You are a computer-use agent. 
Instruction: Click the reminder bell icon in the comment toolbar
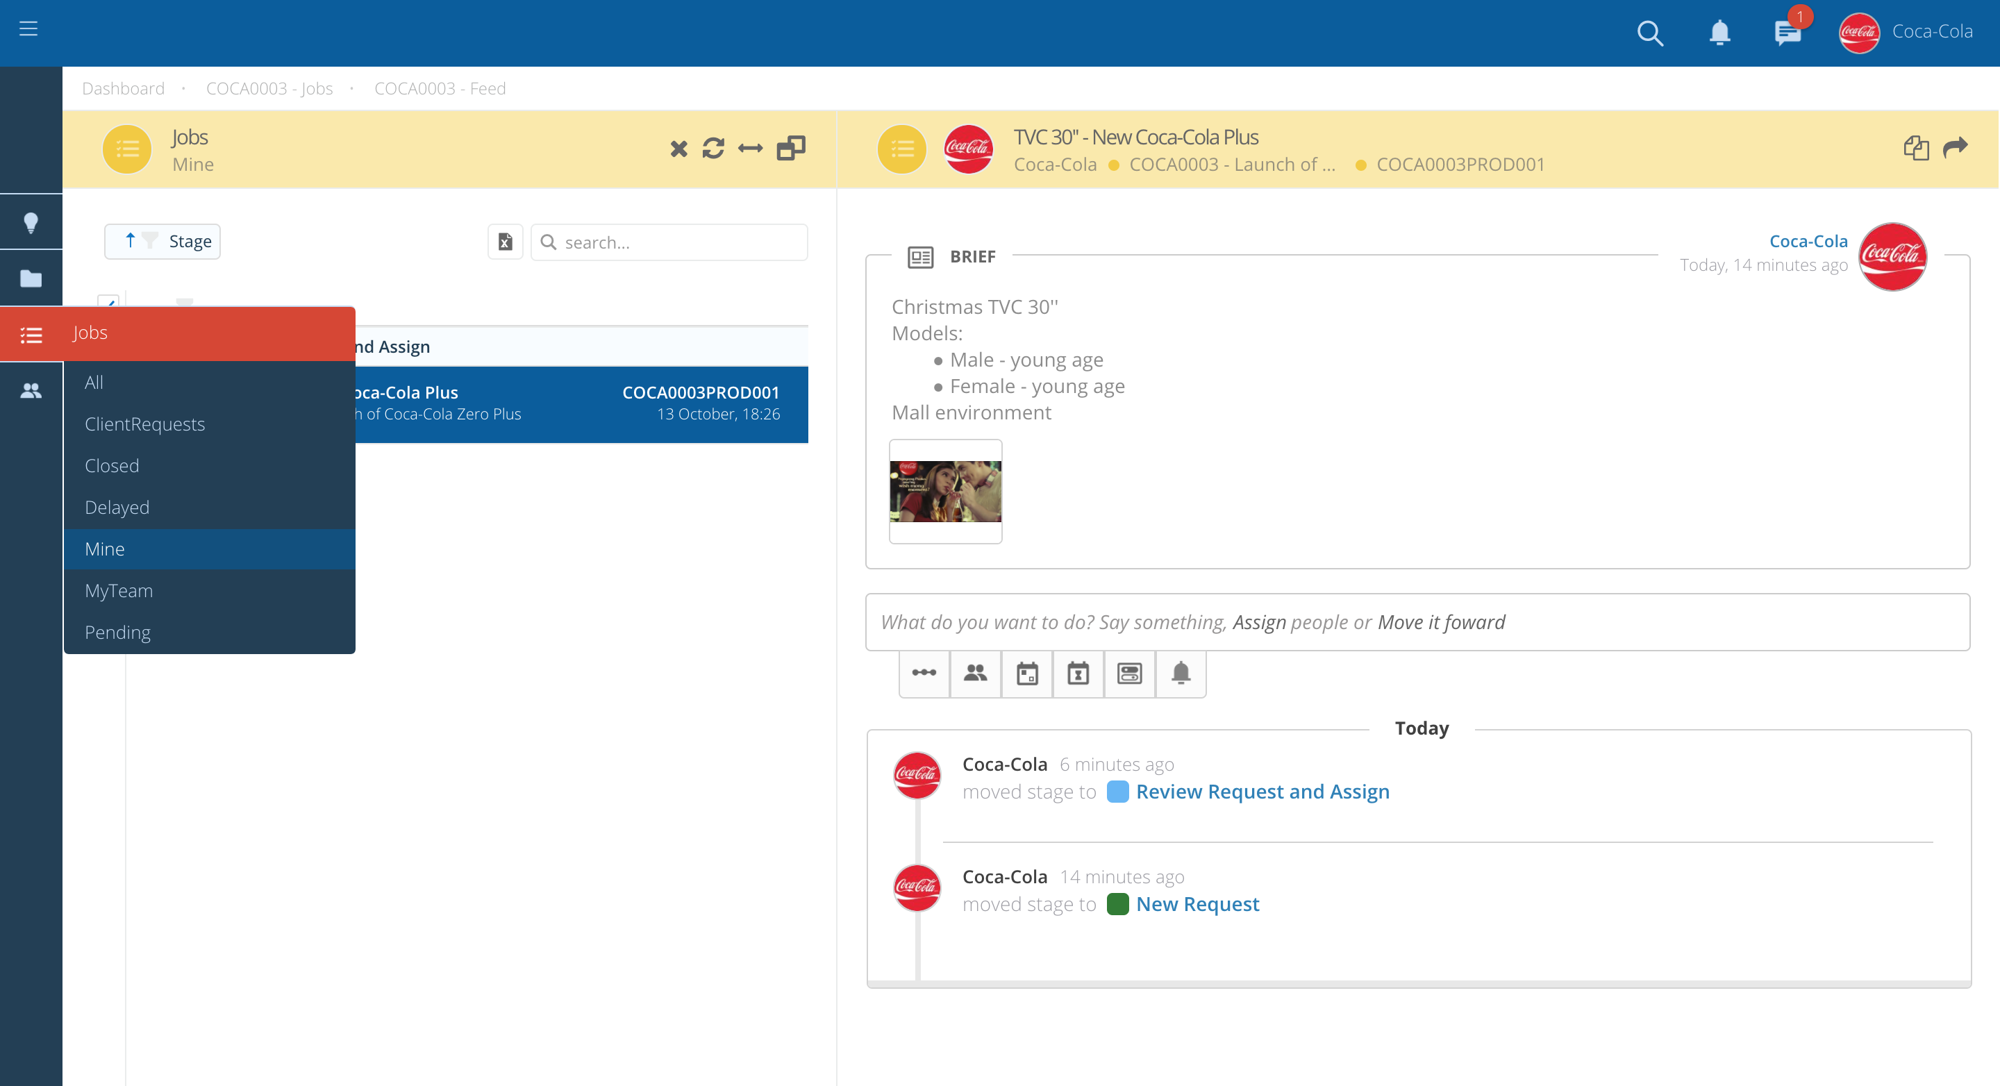(1181, 674)
